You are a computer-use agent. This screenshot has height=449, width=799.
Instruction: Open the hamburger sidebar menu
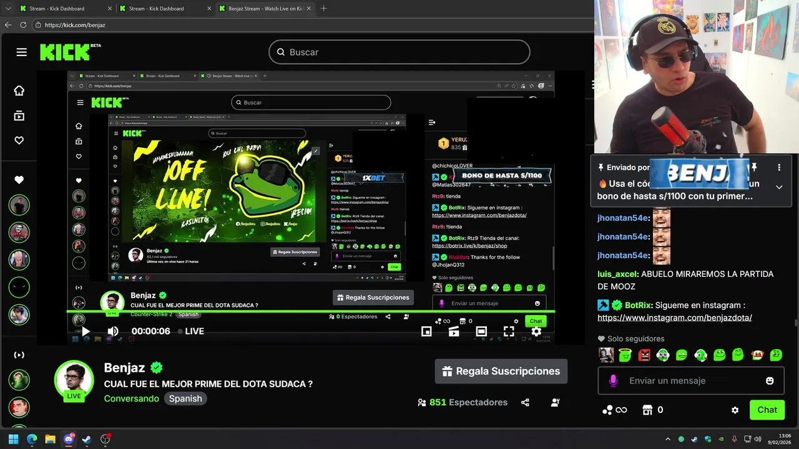[x=22, y=52]
